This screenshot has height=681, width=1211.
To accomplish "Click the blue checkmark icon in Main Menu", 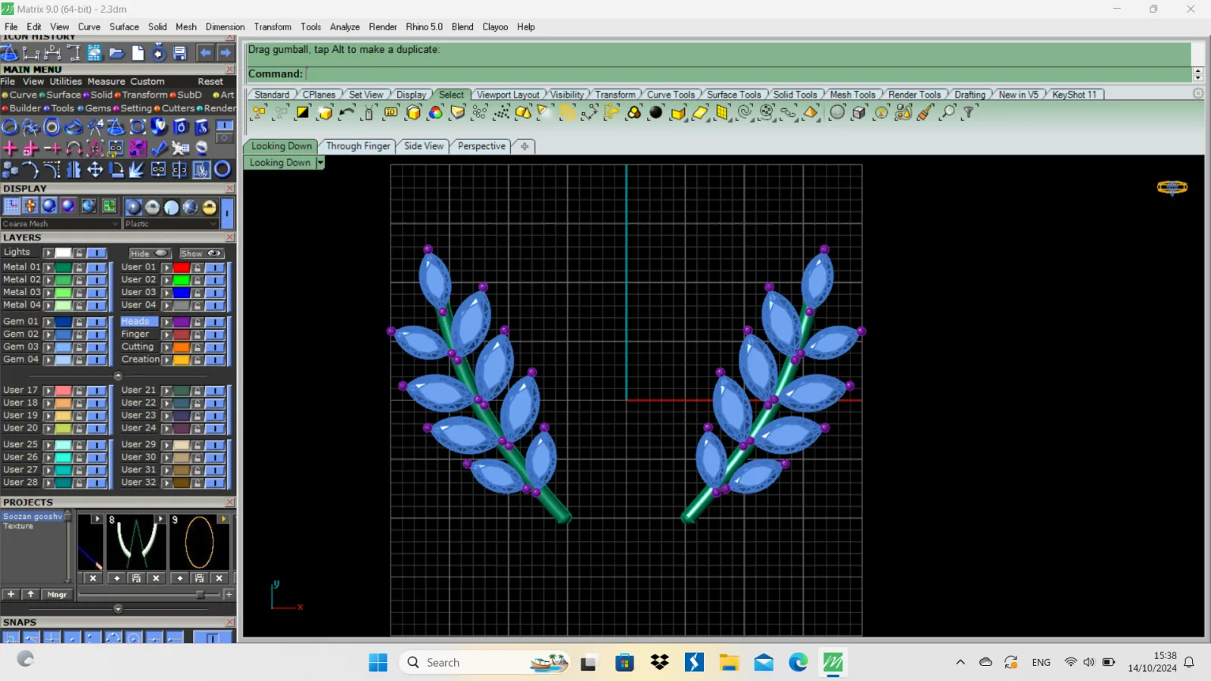I will 159,148.
